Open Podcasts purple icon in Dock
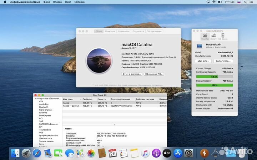 point(156,153)
